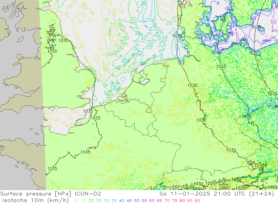
Task: Click the 'Surface pressure [hPa]' title text
Action: pos(36,194)
